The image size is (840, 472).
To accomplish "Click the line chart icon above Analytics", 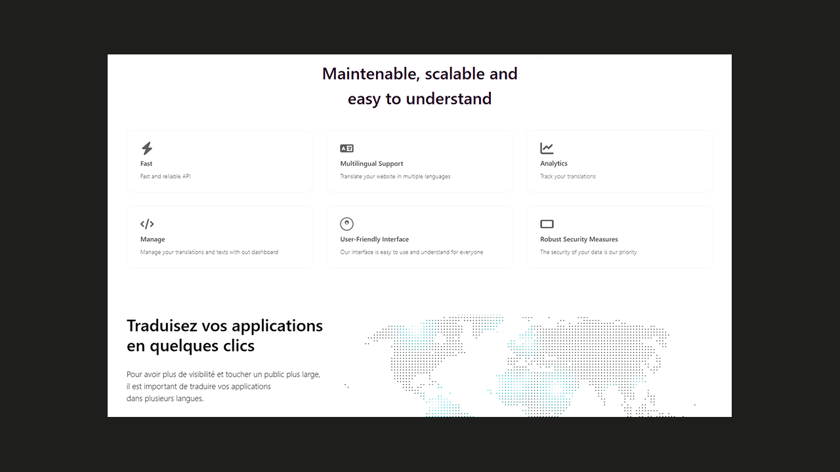I will click(547, 148).
